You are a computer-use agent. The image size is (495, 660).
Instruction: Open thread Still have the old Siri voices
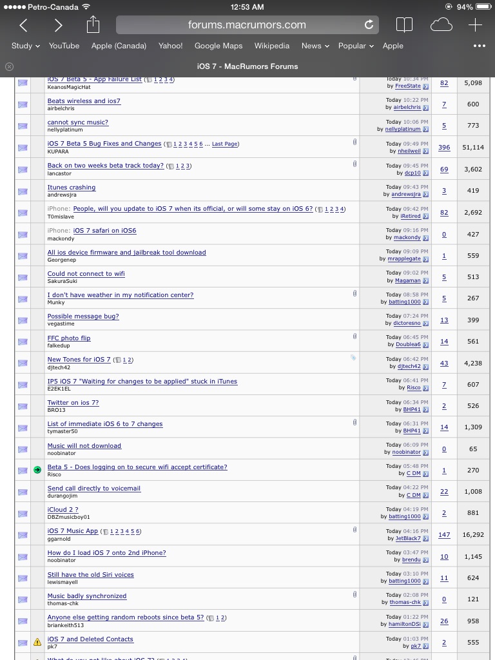coord(90,575)
